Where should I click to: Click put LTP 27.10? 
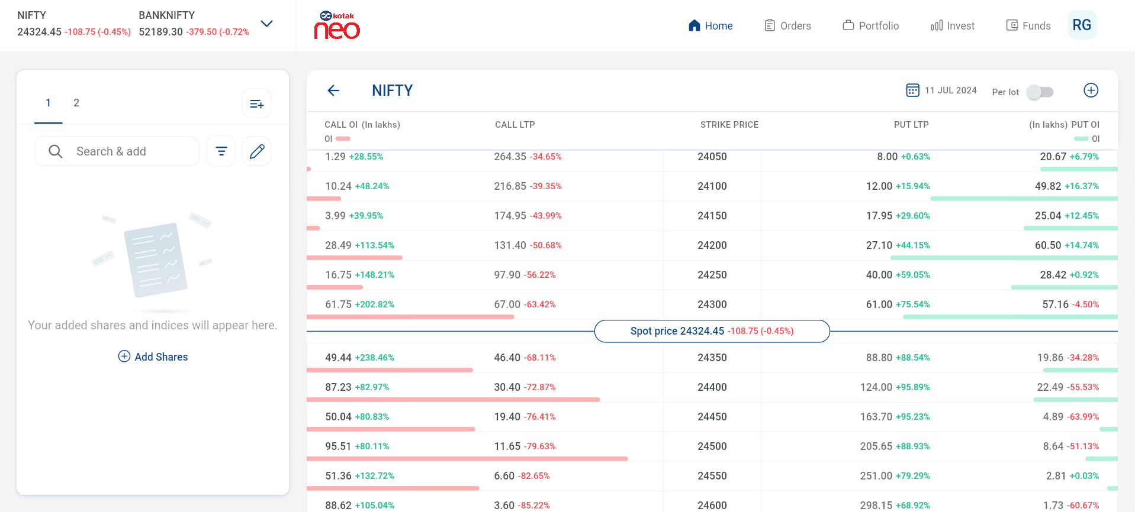879,245
